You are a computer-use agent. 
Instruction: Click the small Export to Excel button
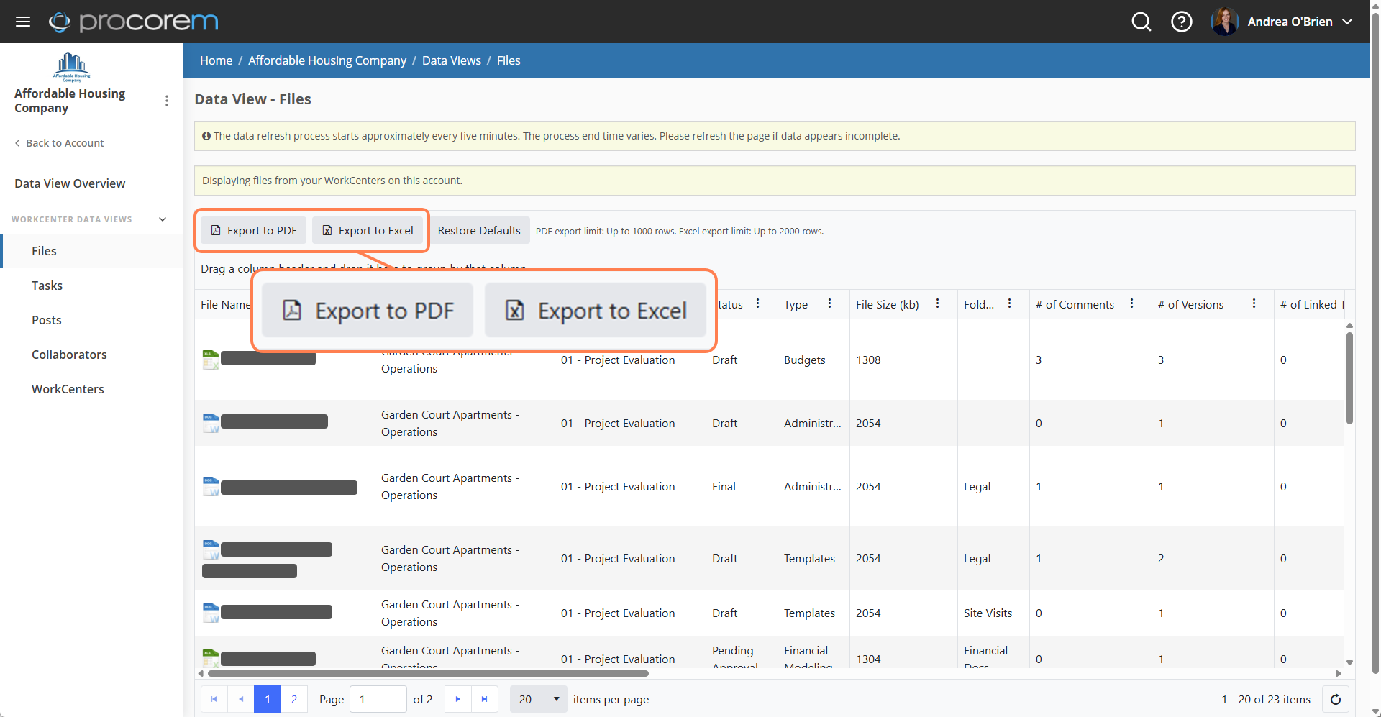368,230
